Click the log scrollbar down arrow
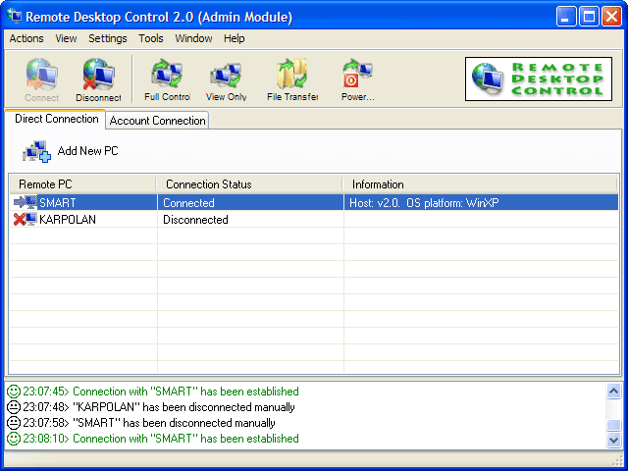The image size is (628, 471). coord(613,440)
